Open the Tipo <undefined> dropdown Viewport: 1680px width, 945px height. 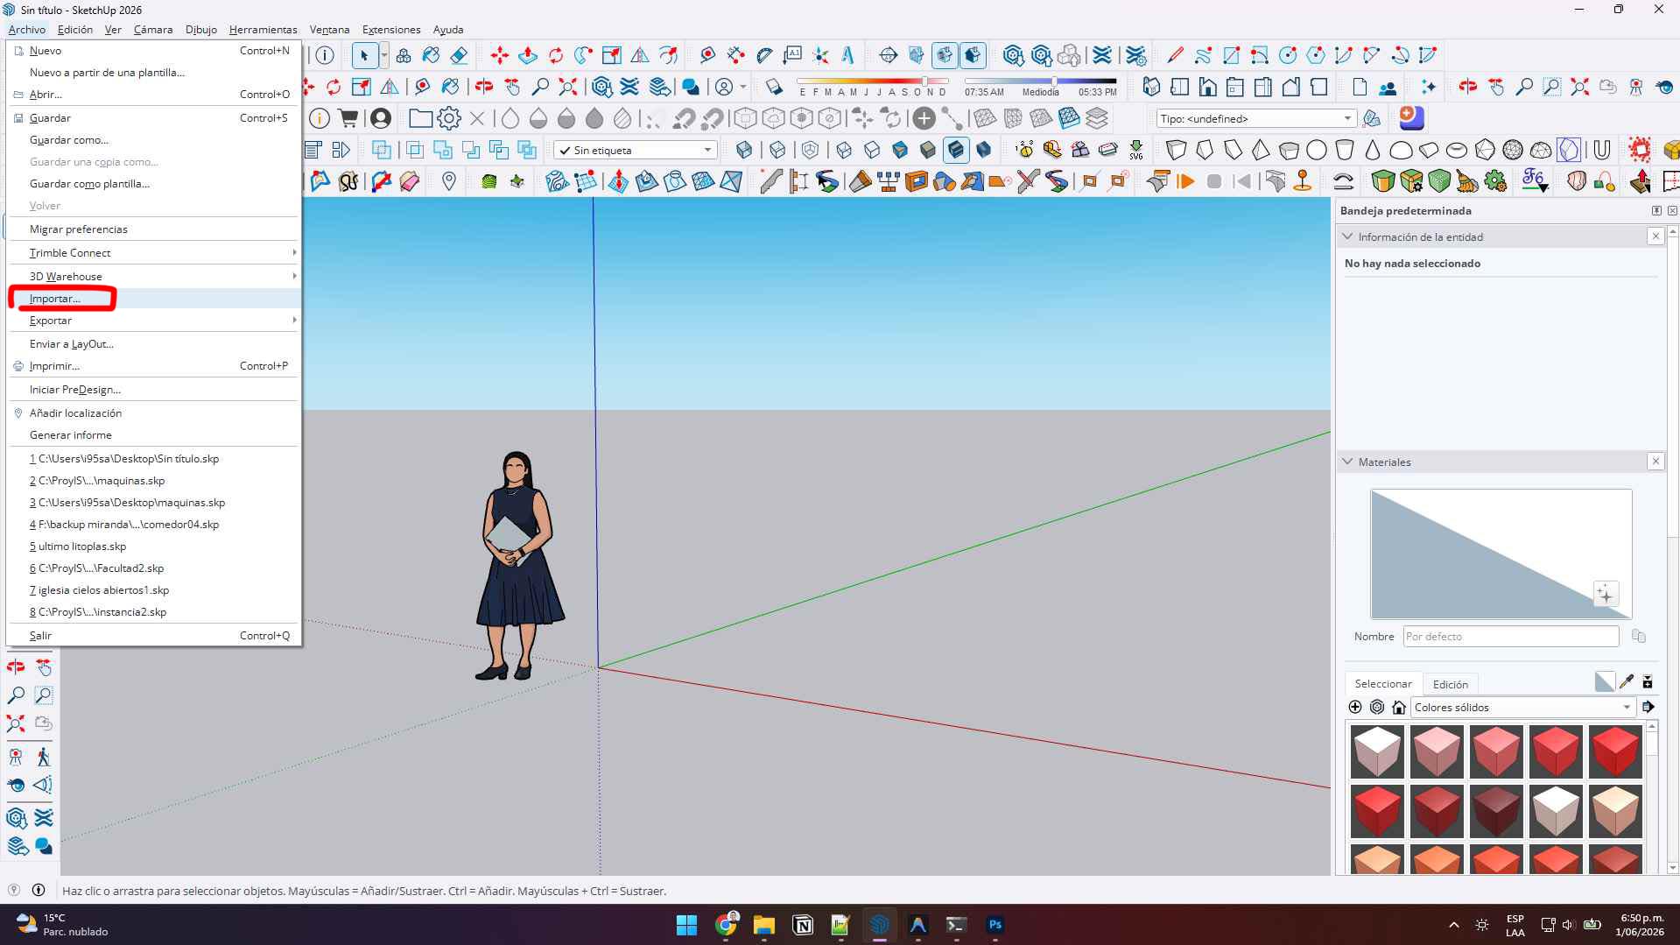1255,118
